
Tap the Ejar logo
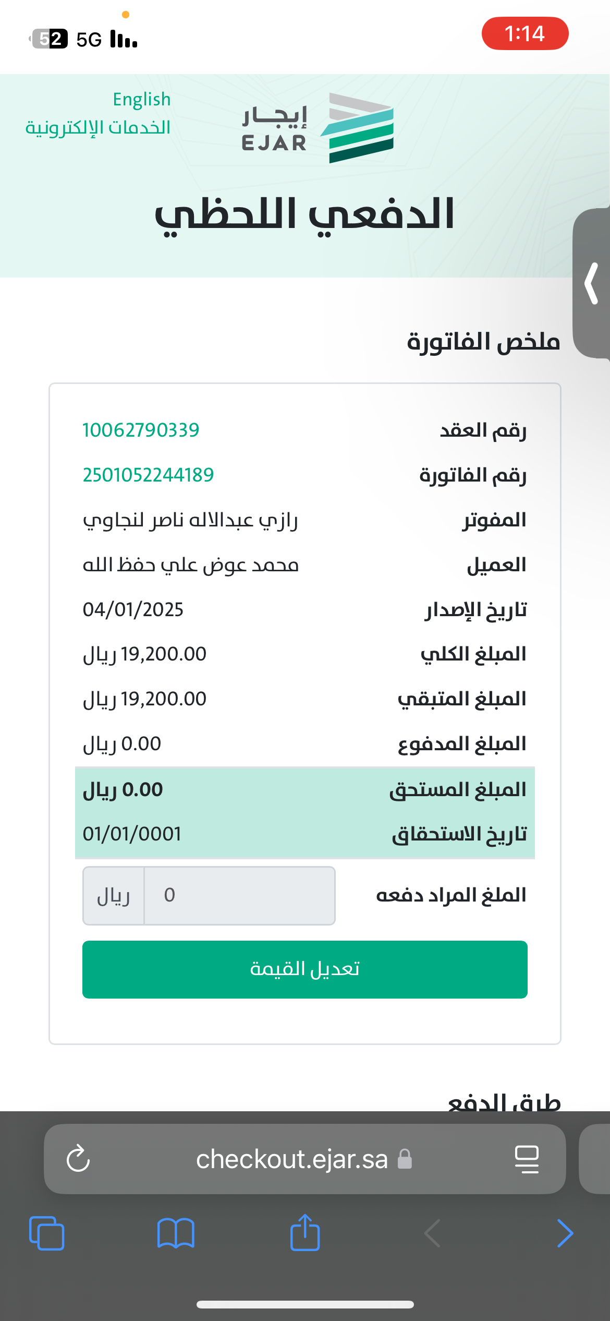[x=318, y=128]
